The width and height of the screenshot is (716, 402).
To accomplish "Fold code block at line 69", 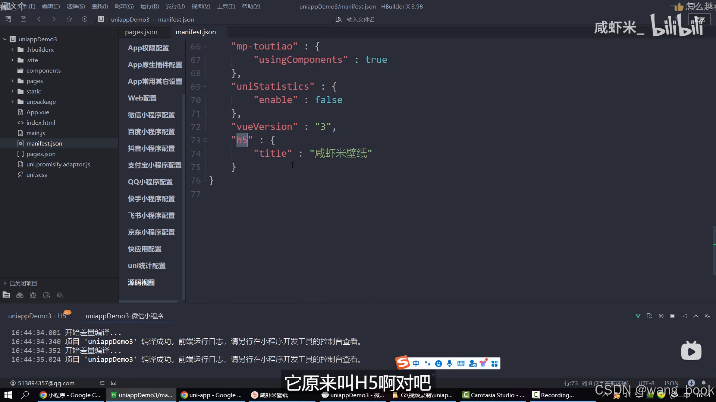I will (x=205, y=87).
